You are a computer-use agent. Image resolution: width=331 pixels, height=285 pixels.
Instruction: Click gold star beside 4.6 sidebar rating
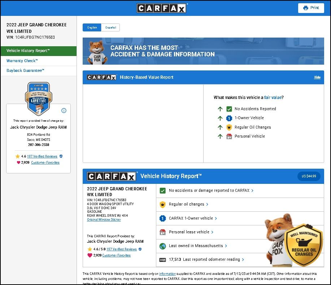coord(18,156)
